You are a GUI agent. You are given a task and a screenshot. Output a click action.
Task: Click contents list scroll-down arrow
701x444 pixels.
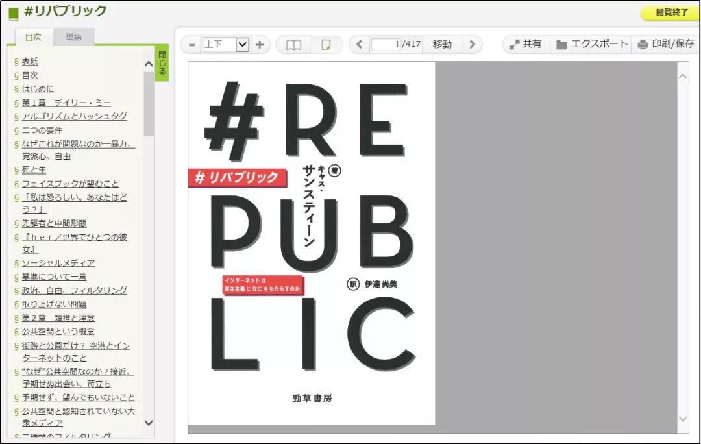tap(149, 423)
